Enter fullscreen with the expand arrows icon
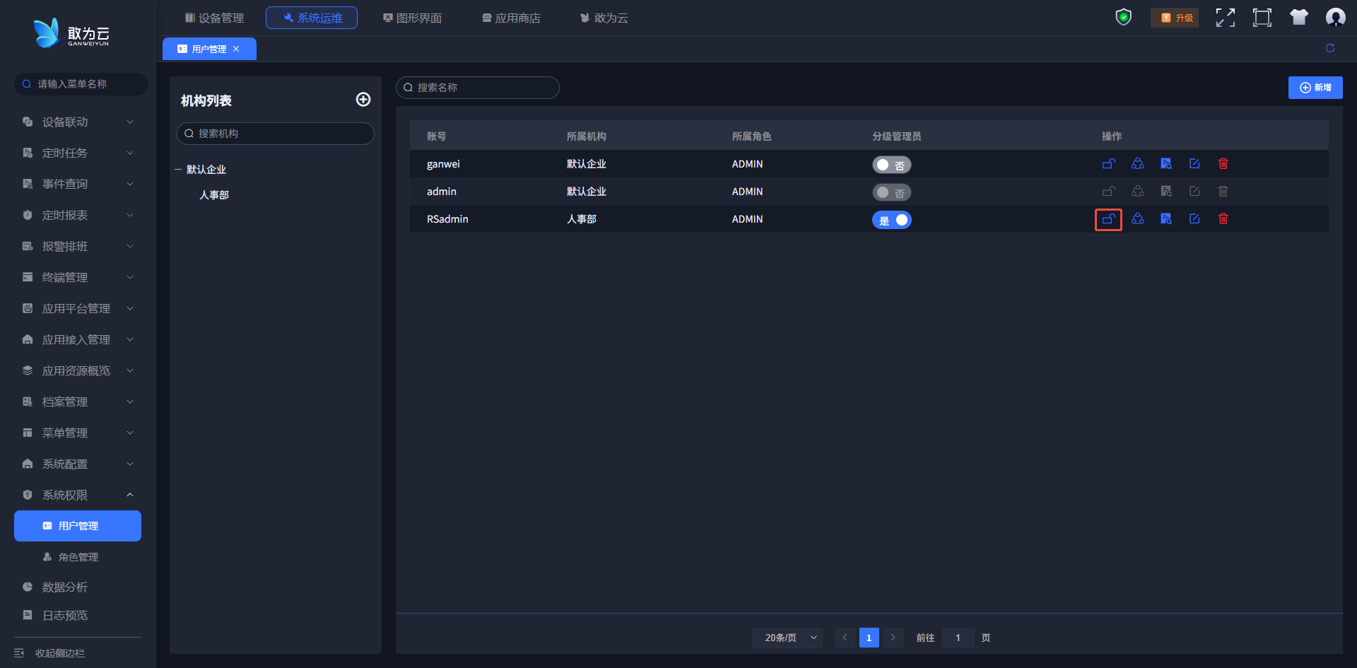Viewport: 1357px width, 668px height. point(1226,18)
